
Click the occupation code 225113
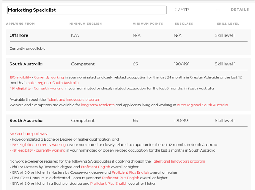pyautogui.click(x=182, y=10)
